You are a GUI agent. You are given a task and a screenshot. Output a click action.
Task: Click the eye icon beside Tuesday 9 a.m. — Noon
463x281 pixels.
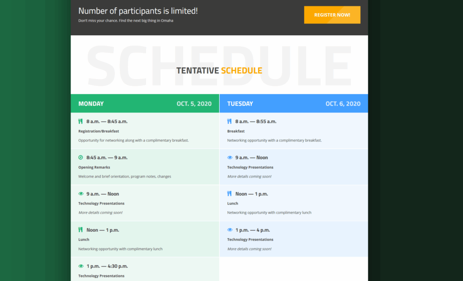click(230, 158)
